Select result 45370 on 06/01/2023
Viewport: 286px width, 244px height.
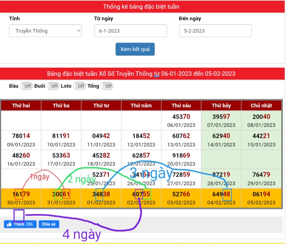pyautogui.click(x=181, y=117)
